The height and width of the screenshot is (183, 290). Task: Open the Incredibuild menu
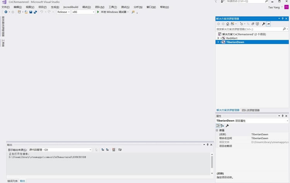71,7
